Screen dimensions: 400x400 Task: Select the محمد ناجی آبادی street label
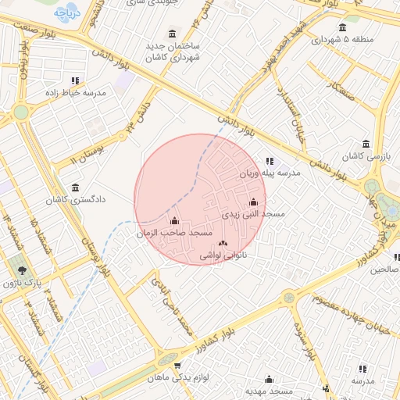pos(172,307)
